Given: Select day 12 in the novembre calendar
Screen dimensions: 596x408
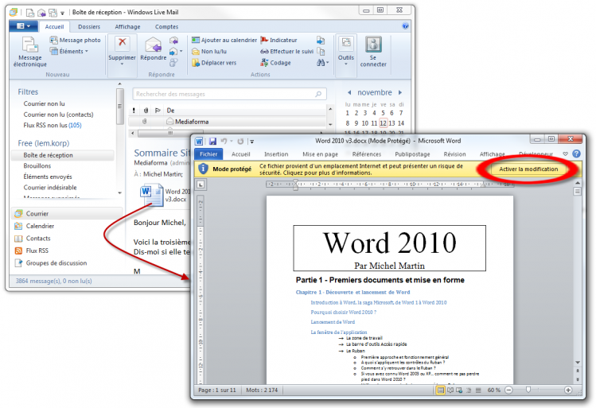Looking at the screenshot, I should pos(384,123).
